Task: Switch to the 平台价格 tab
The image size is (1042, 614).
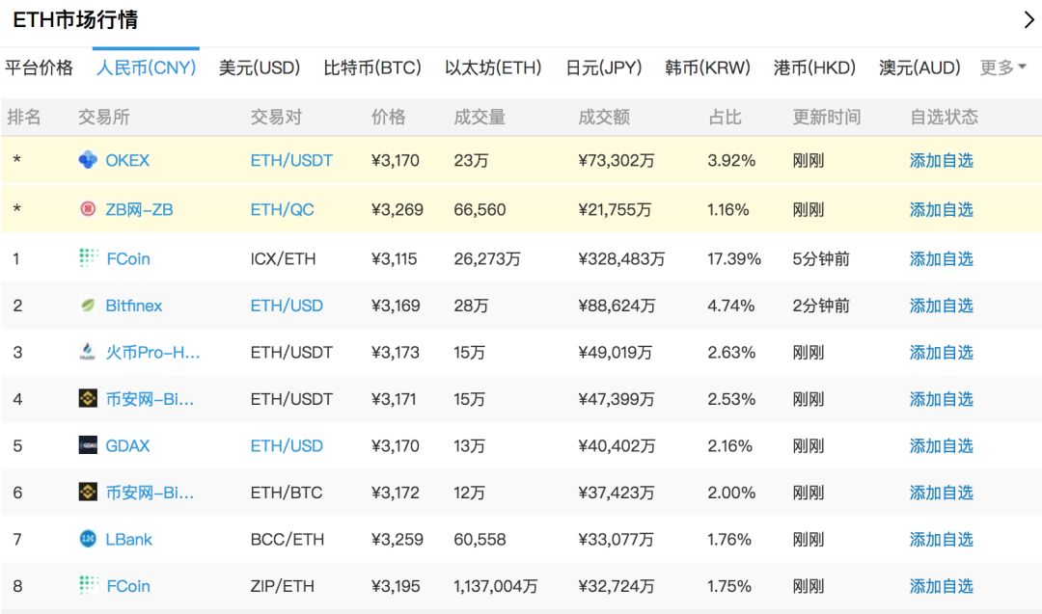Action: coord(39,67)
